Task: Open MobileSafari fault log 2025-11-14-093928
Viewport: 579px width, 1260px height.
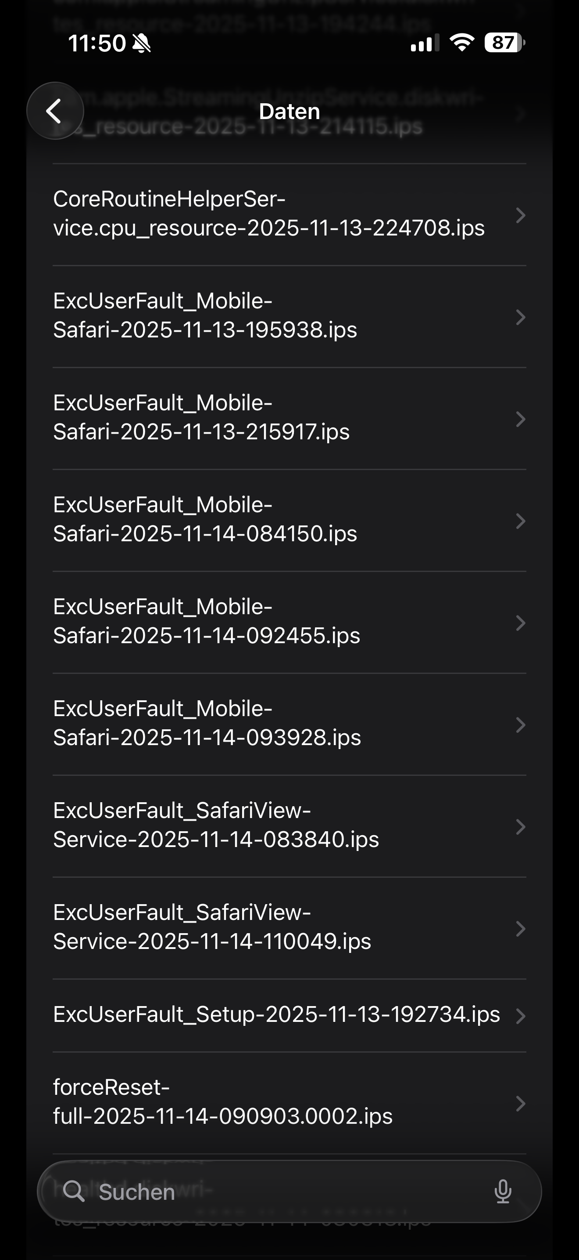Action: click(207, 723)
